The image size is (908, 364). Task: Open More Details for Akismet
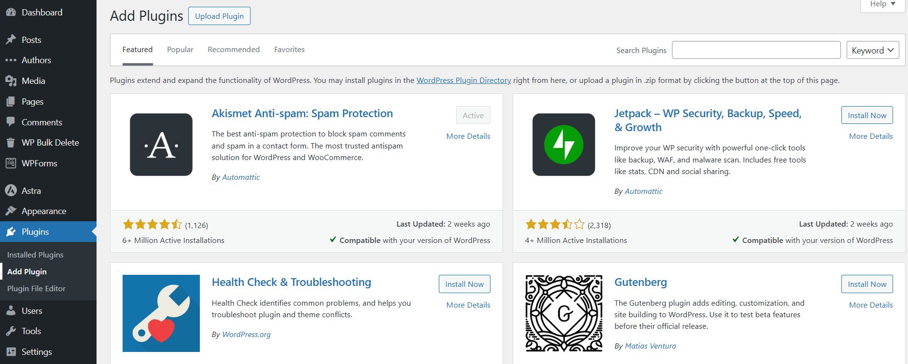tap(468, 136)
